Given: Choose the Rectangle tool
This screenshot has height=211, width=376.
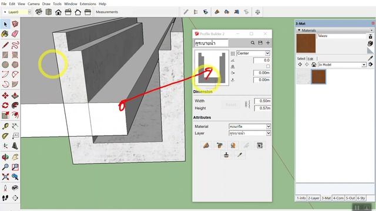Looking at the screenshot, I should pyautogui.click(x=5, y=55).
